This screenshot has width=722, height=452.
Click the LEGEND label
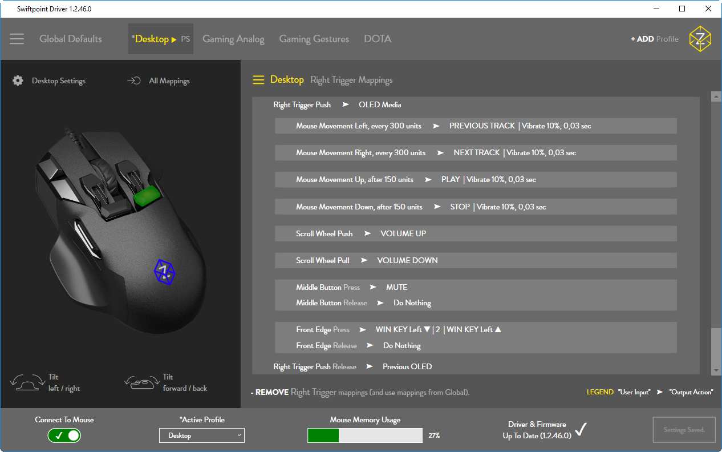click(601, 393)
